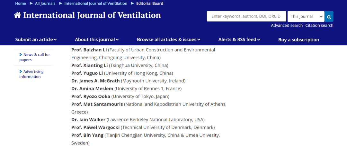Open the Alerts & RSS feed menu
The height and width of the screenshot is (148, 347).
pyautogui.click(x=239, y=40)
